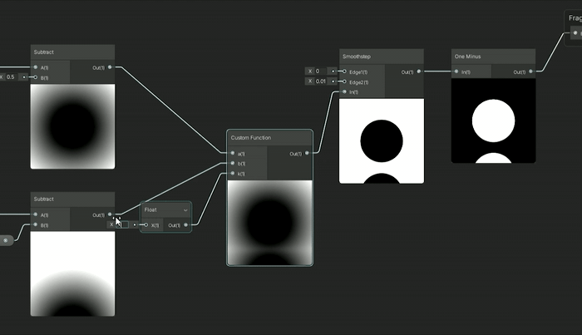Select the Smoothstep node title bar
The image size is (582, 335).
(382, 56)
